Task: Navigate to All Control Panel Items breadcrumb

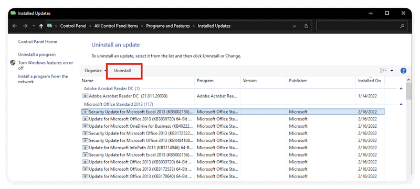Action: click(116, 26)
